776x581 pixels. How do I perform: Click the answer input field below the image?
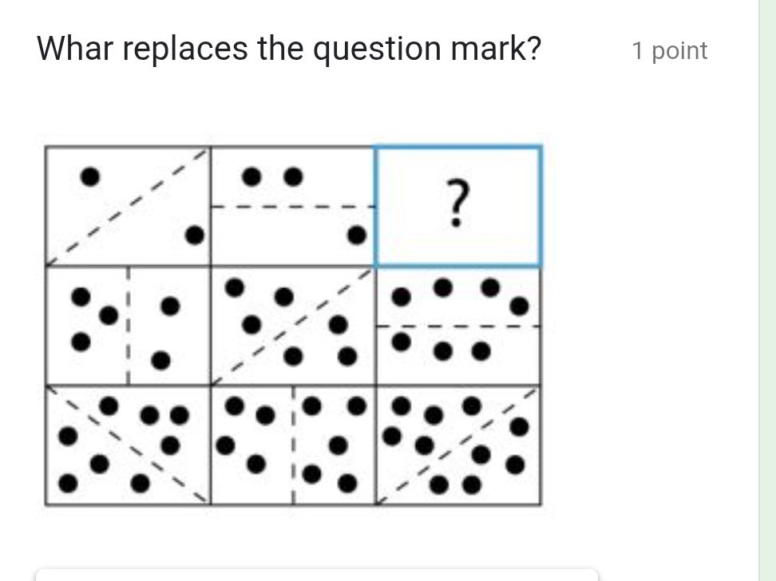tap(319, 576)
